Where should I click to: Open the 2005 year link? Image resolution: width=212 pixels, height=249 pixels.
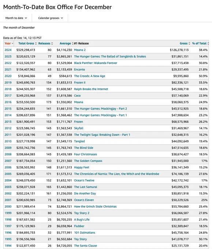[x=8, y=174]
